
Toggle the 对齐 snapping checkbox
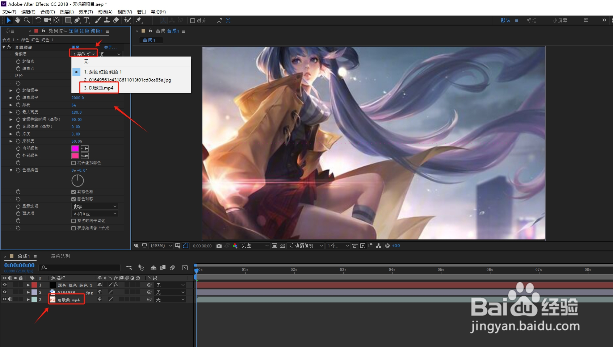click(x=193, y=21)
